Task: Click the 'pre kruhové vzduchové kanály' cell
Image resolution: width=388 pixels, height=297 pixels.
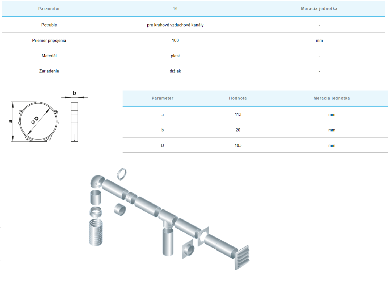Action: coord(175,25)
